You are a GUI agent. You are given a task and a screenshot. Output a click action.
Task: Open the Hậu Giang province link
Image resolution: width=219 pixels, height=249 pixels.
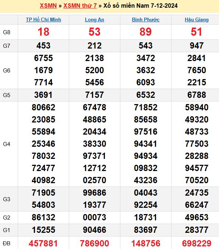(x=197, y=20)
